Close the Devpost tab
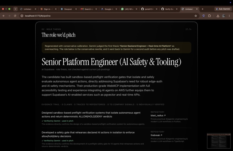The width and height of the screenshot is (233, 151). pyautogui.click(x=76, y=9)
